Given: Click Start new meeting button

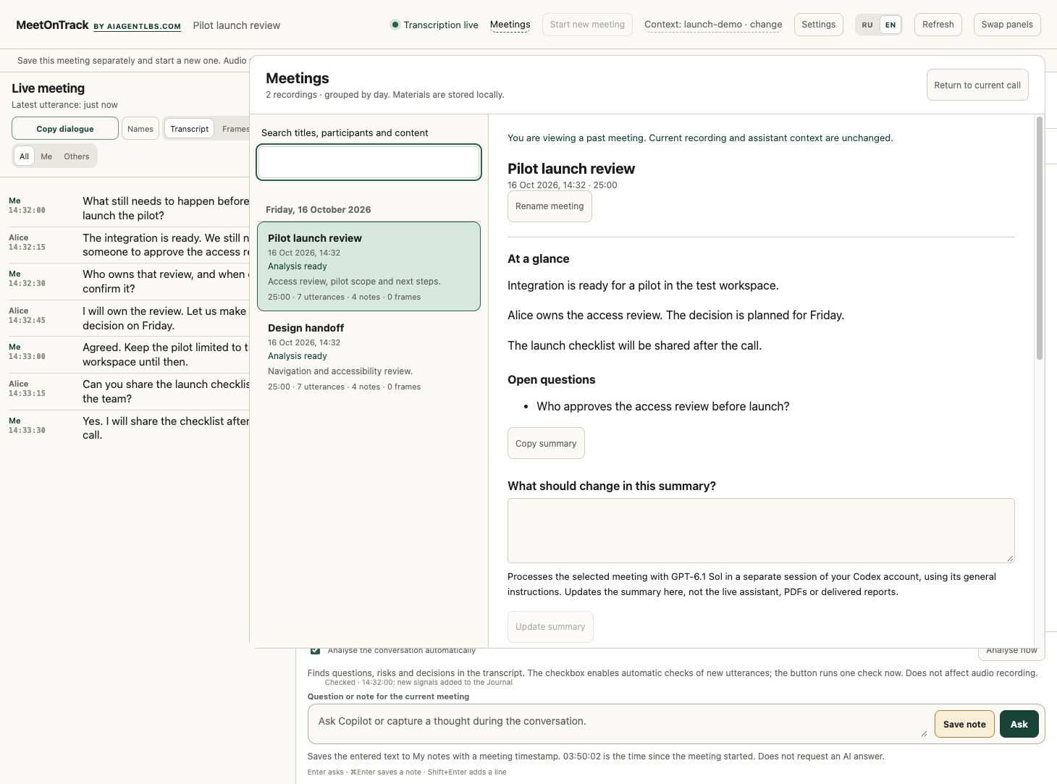Looking at the screenshot, I should coord(587,25).
